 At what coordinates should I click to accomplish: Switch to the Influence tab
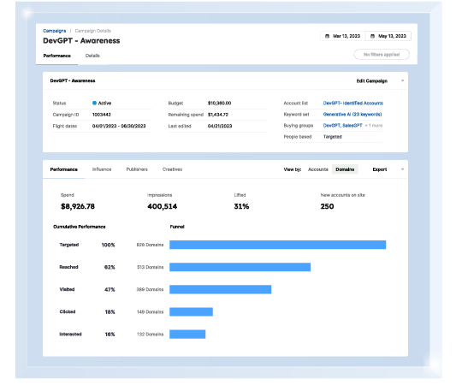[102, 169]
